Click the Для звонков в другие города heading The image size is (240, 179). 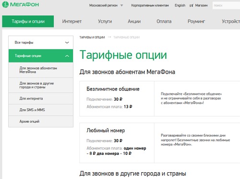(133, 174)
